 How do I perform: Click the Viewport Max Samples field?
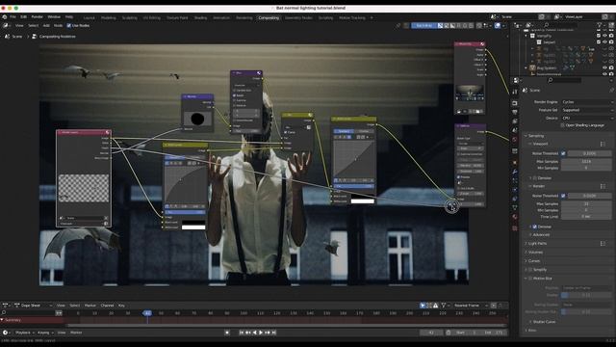586,162
